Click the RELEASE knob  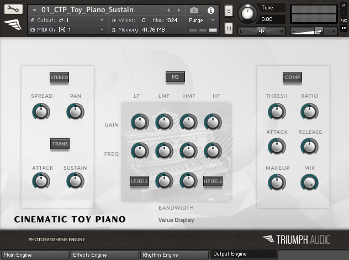(310, 147)
